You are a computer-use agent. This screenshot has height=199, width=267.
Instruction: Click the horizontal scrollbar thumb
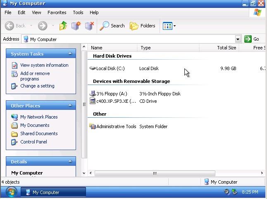[x=155, y=173]
